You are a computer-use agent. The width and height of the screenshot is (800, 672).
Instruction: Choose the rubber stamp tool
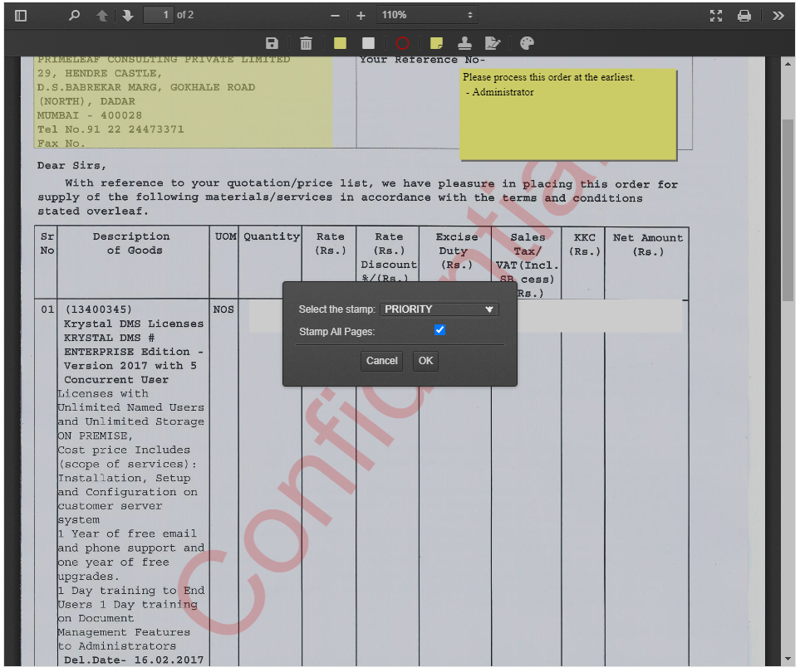[464, 43]
